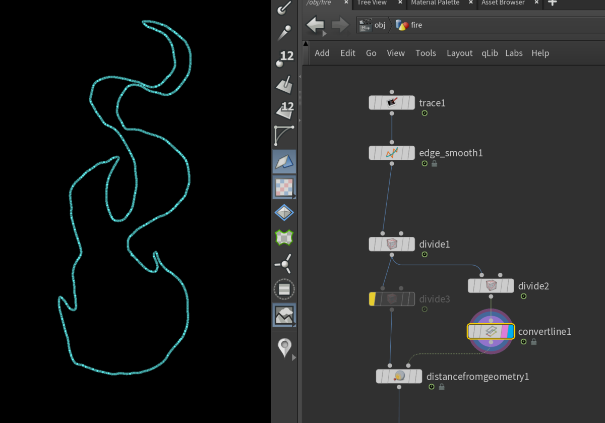Select the divide1 node cube icon
This screenshot has height=423, width=605.
pos(392,244)
